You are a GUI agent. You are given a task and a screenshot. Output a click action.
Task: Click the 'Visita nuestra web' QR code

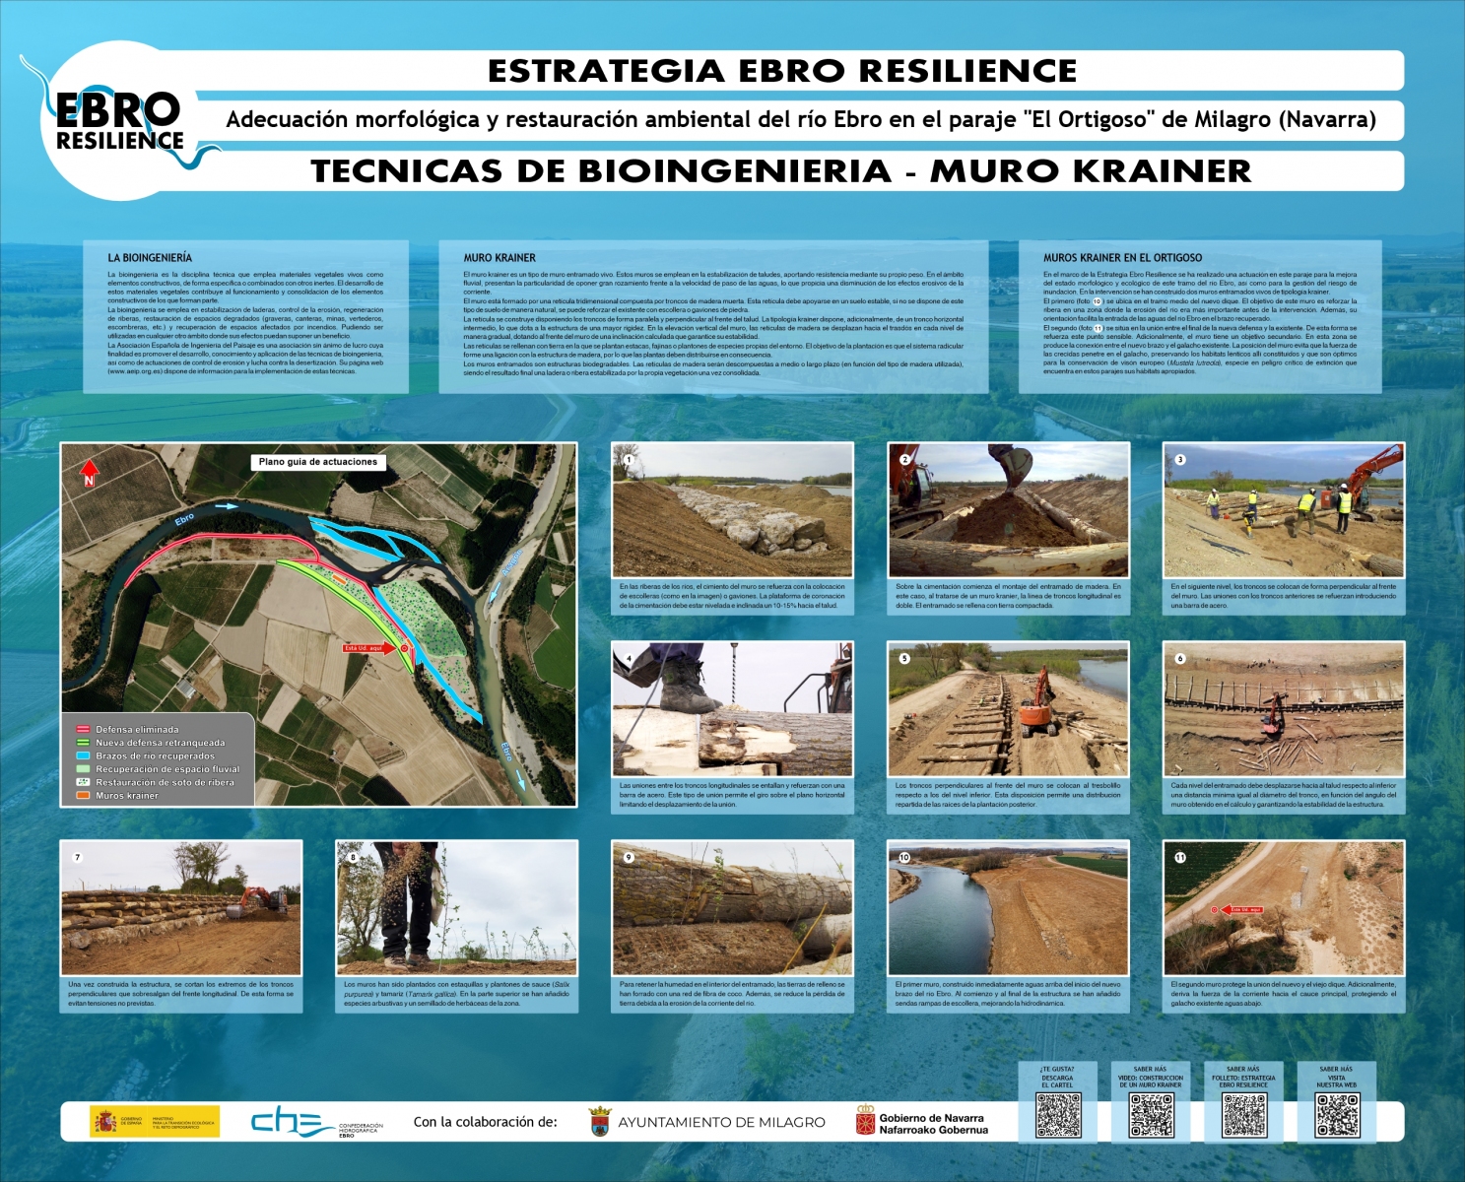click(x=1336, y=1115)
